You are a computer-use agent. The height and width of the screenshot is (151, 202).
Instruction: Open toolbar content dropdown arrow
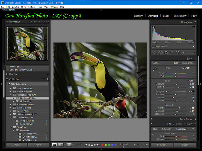(x=147, y=145)
